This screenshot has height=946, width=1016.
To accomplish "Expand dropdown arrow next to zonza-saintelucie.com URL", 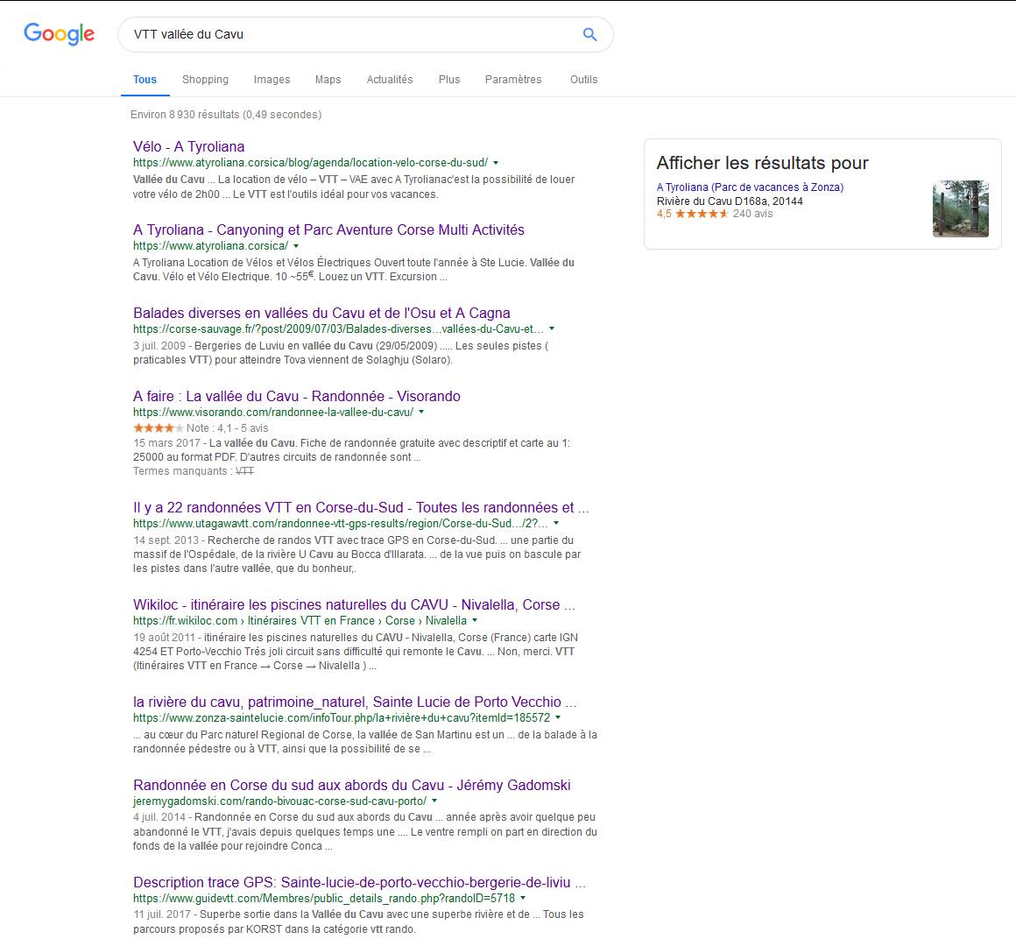I will click(x=558, y=717).
